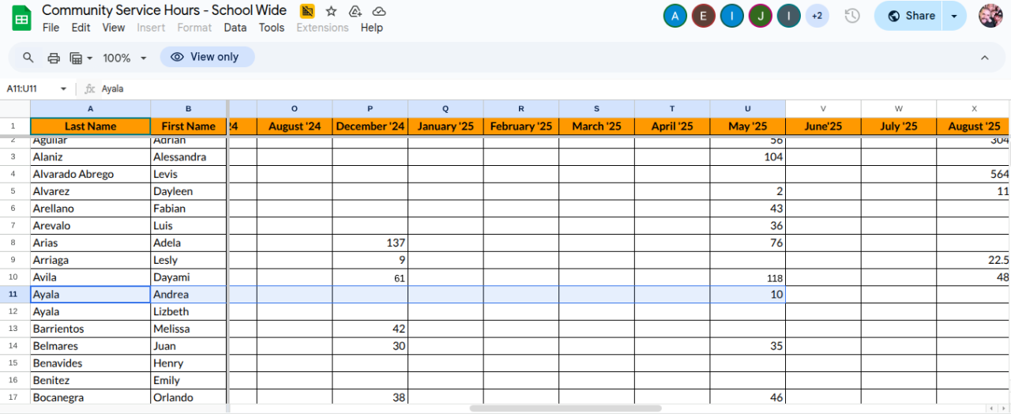Open the version history clock icon

(851, 16)
